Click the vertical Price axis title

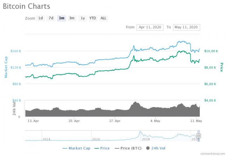pos(221,67)
